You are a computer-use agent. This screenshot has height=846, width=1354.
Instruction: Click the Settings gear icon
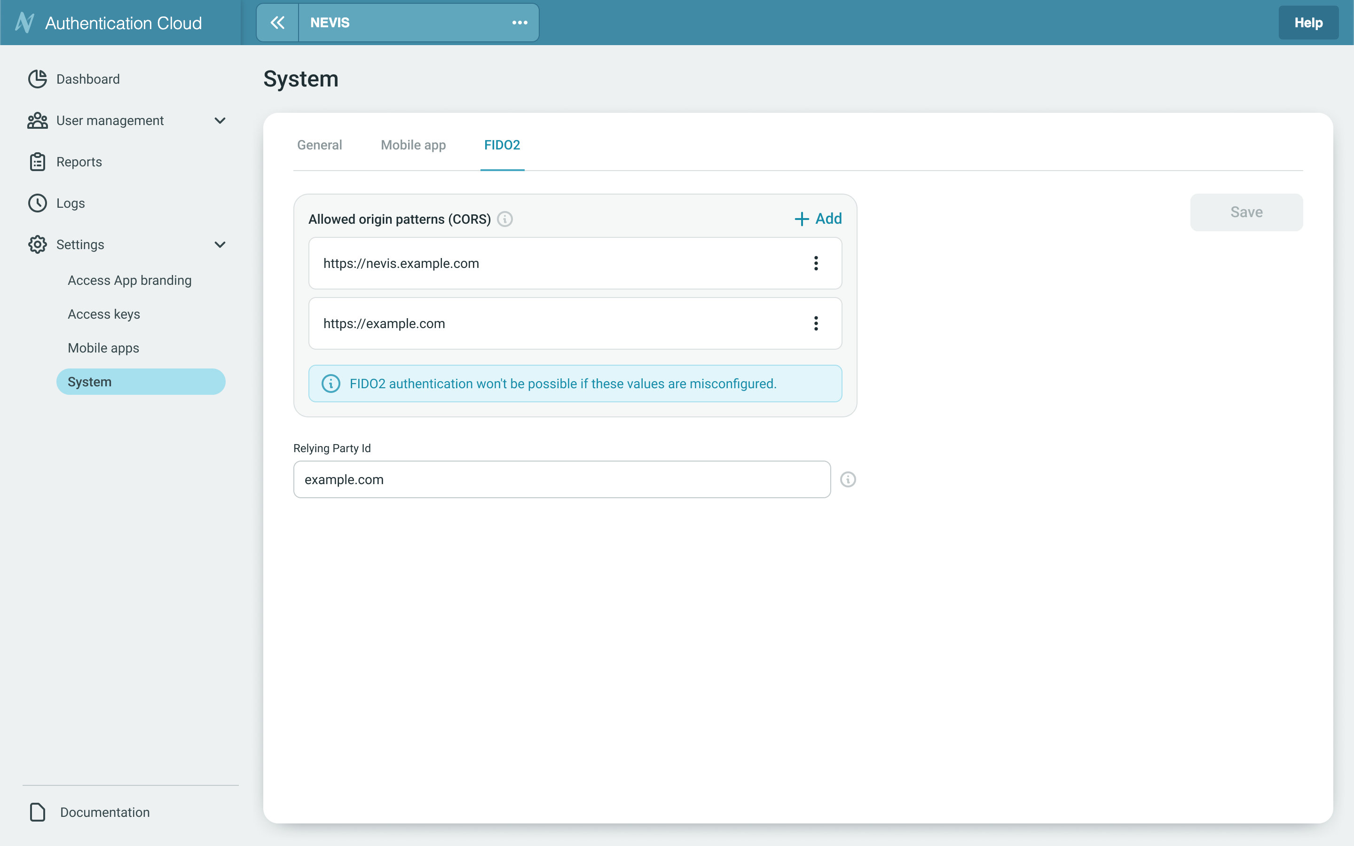[x=37, y=244]
